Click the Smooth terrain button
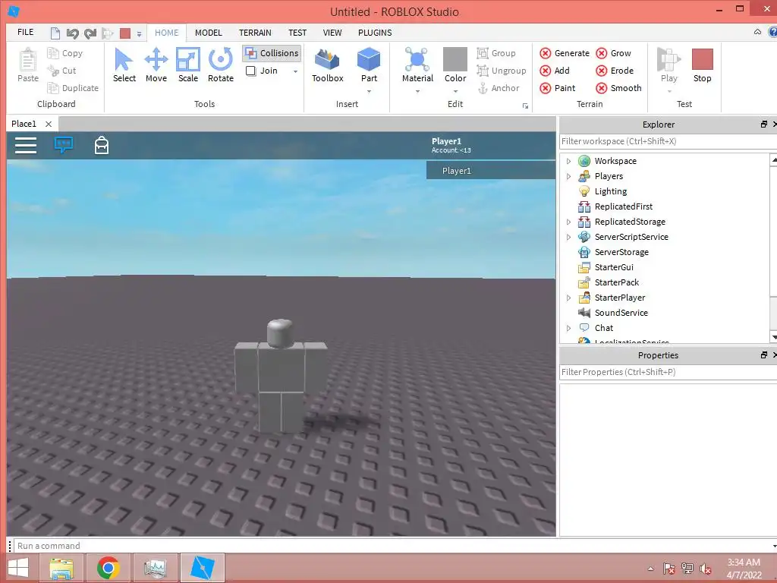Screen dimensions: 777x583 618,88
